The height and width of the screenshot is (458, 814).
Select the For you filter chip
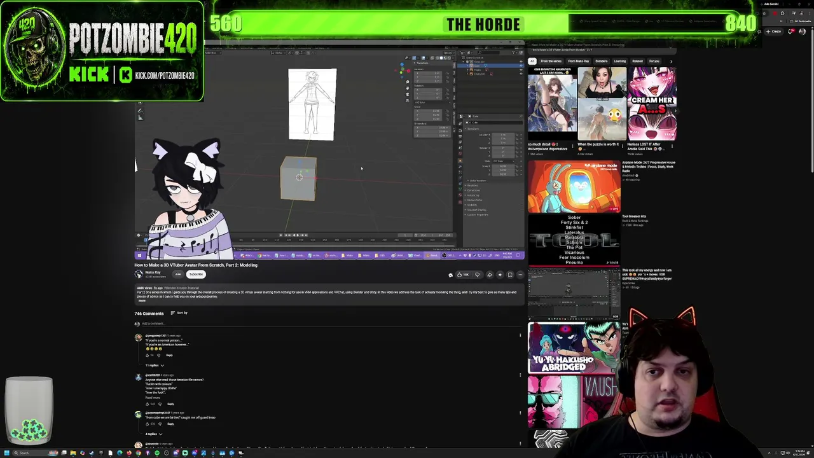coord(654,61)
